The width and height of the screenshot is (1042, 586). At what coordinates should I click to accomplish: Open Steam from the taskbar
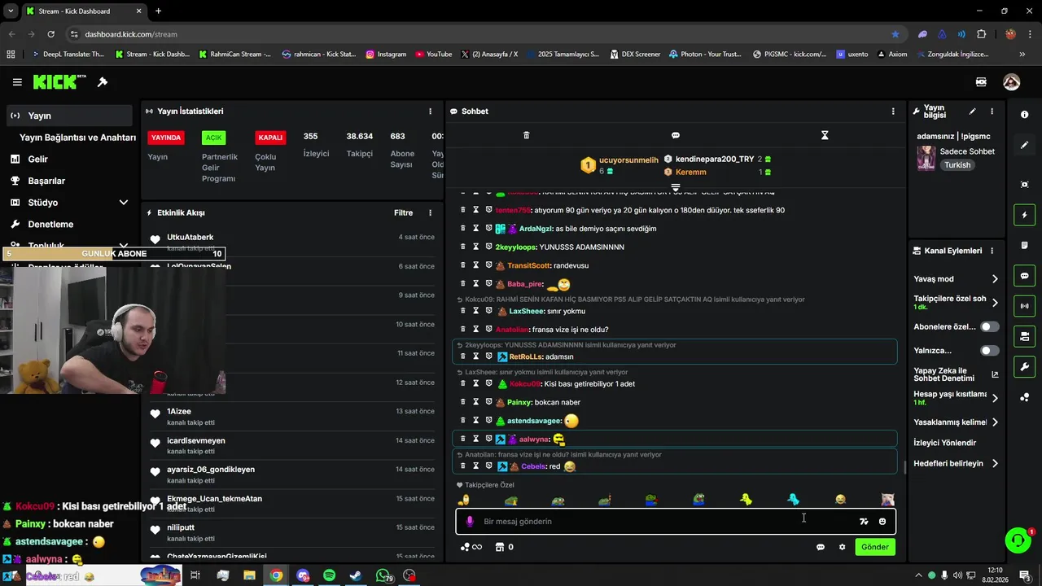pos(356,575)
